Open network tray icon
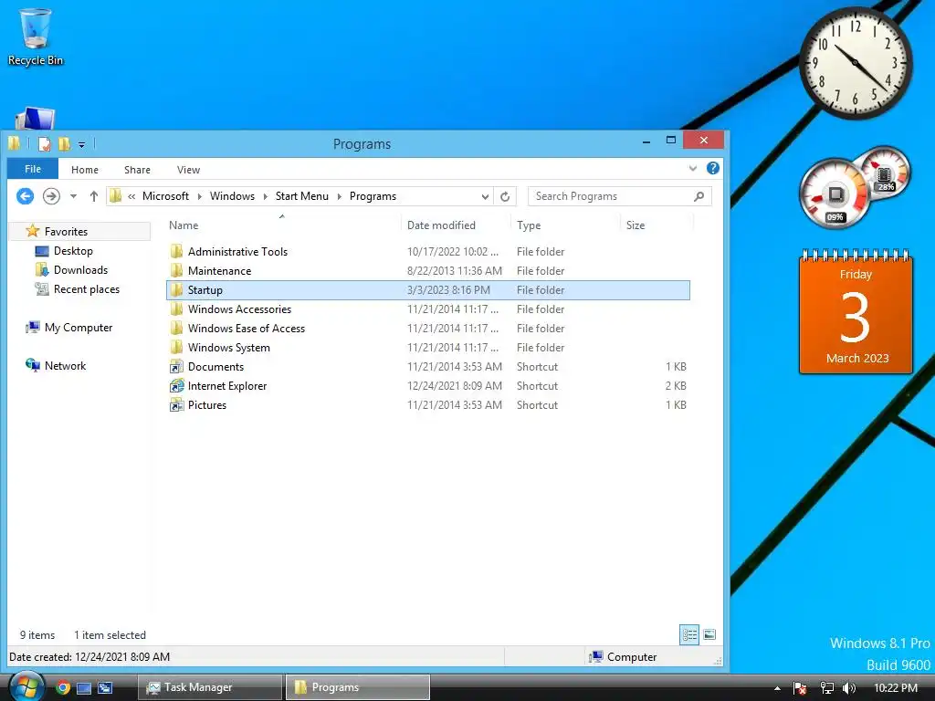 (826, 688)
